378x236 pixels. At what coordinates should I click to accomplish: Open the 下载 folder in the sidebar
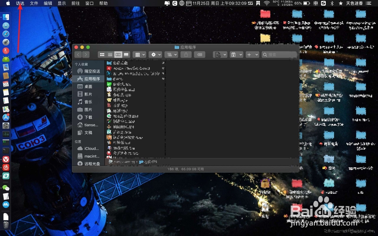point(90,117)
